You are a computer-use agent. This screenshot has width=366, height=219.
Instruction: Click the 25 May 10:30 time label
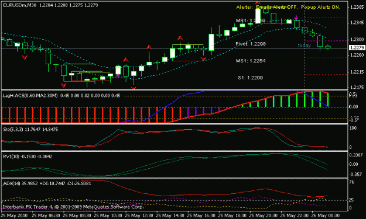coord(108,215)
